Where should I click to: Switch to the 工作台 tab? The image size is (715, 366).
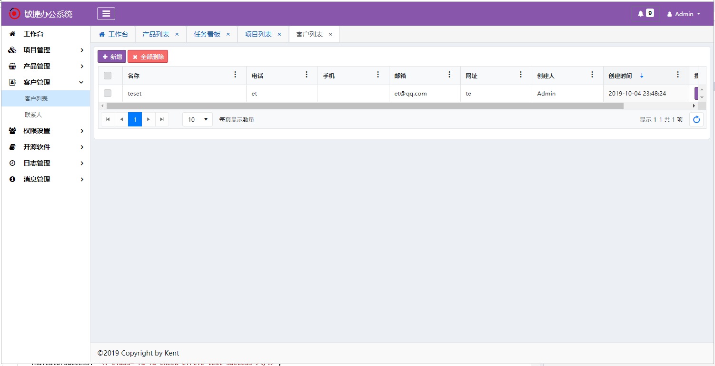point(113,34)
